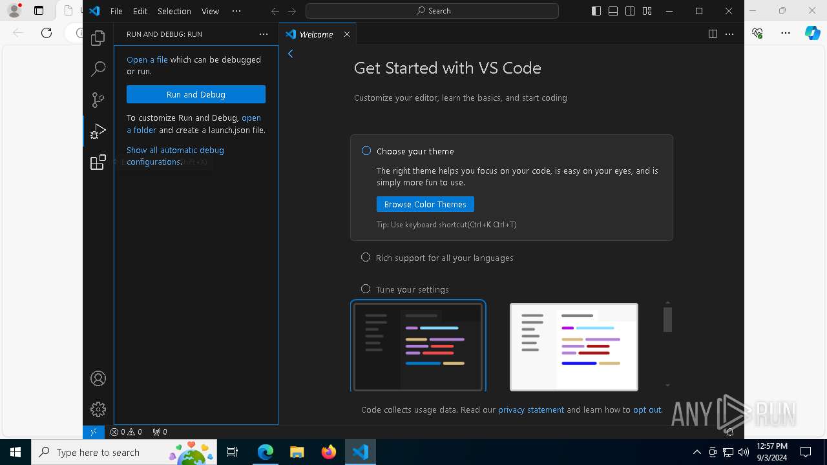Show errors and warnings from status bar
Viewport: 827px width, 465px height.
click(x=126, y=432)
